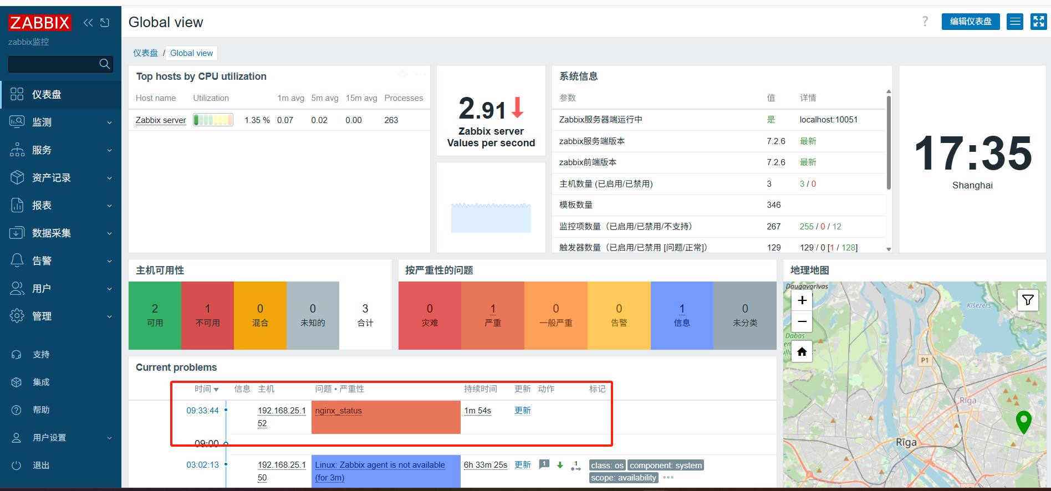This screenshot has width=1051, height=491.
Task: Click the 2 可用 green availability tile
Action: click(x=155, y=315)
